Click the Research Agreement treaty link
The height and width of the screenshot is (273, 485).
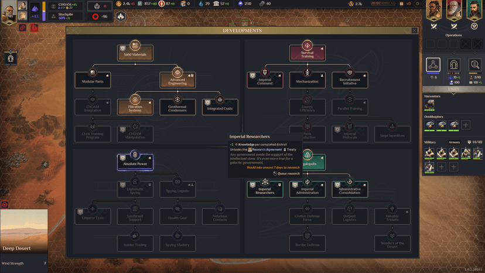267,149
